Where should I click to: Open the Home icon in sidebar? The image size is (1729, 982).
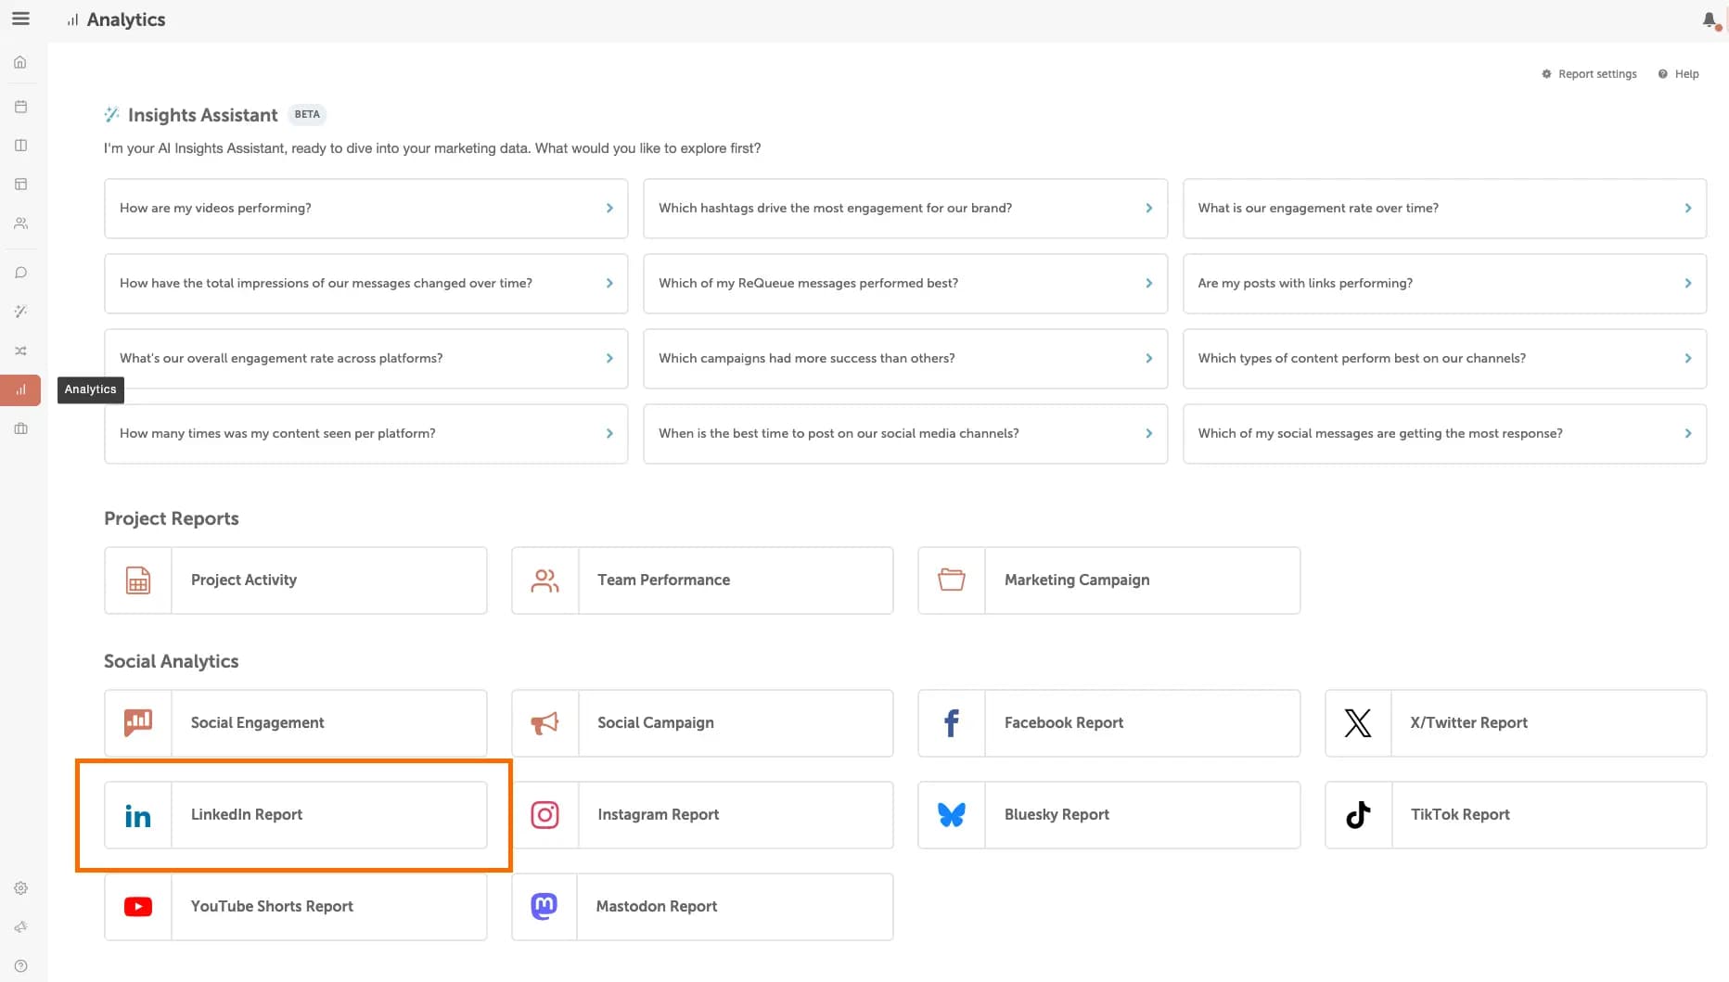[20, 63]
